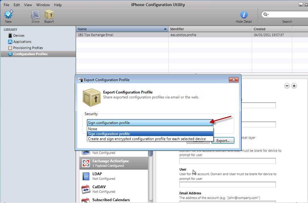308x203 pixels.
Task: Close the Export Configuration Profile dialog
Action: point(233,80)
